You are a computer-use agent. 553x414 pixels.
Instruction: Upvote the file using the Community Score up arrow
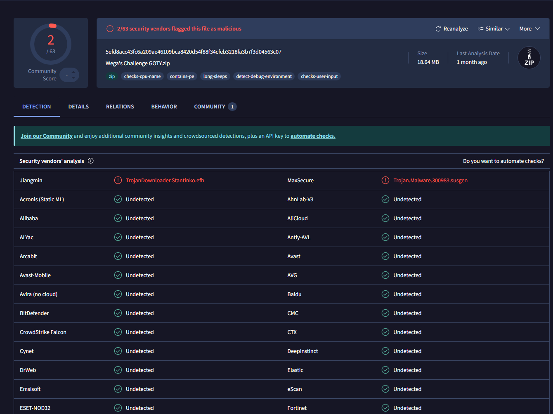(73, 72)
